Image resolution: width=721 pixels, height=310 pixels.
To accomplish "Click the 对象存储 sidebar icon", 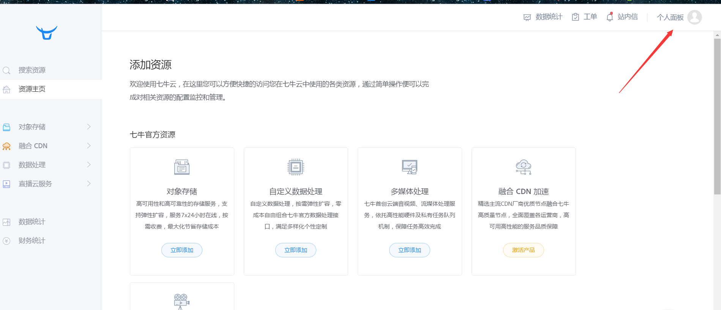I will pos(6,127).
